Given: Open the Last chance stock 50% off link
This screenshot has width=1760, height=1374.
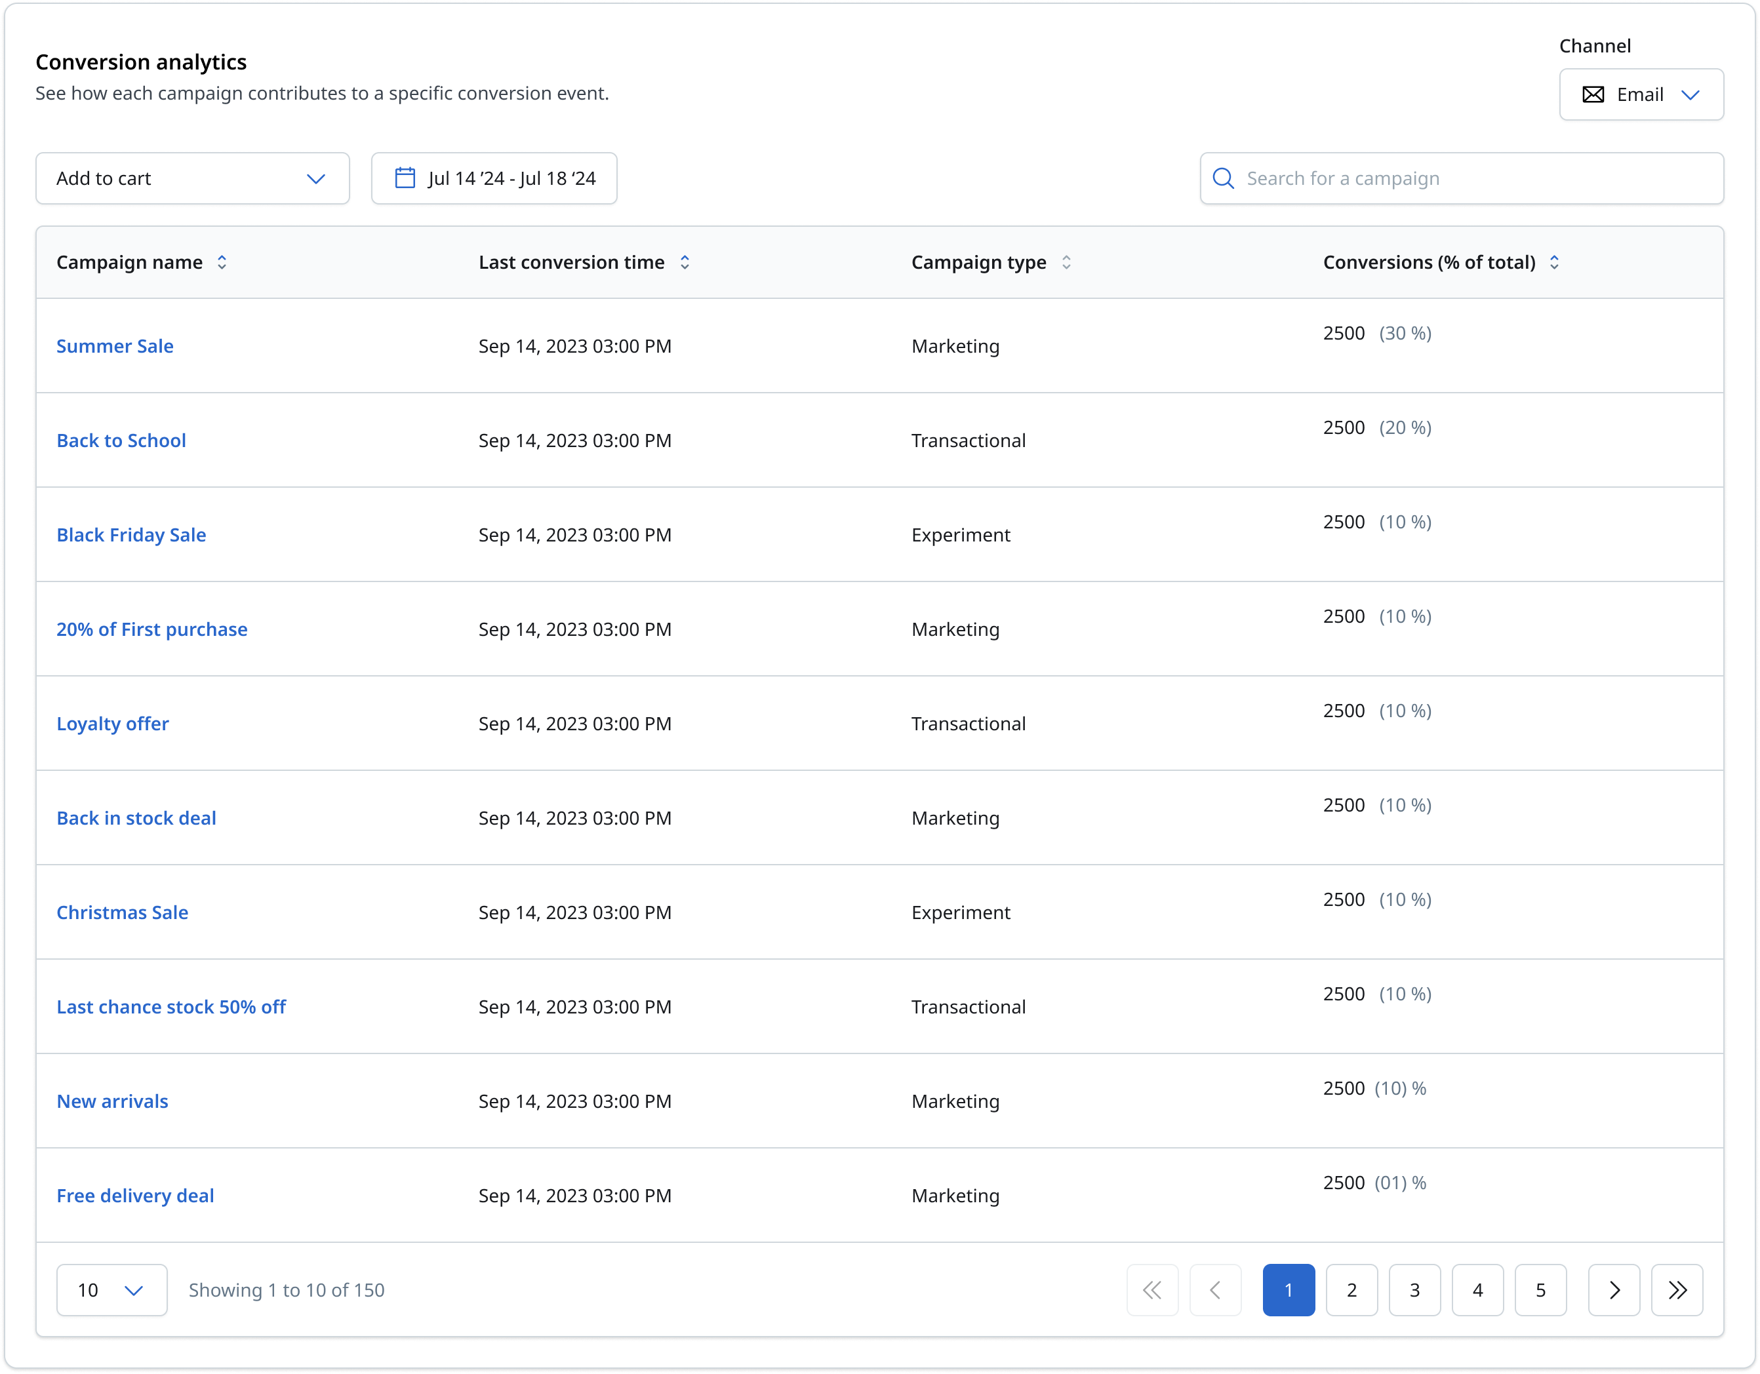Looking at the screenshot, I should (x=172, y=1007).
